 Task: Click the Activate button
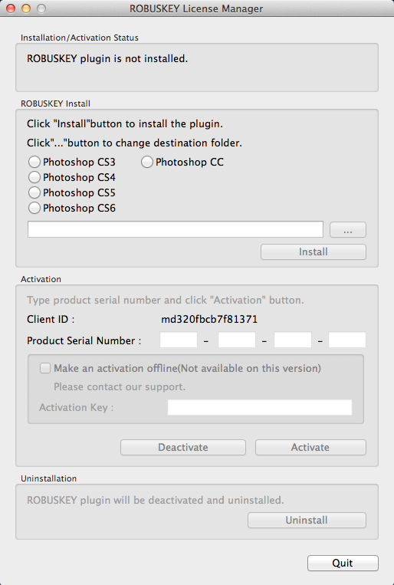tap(310, 447)
